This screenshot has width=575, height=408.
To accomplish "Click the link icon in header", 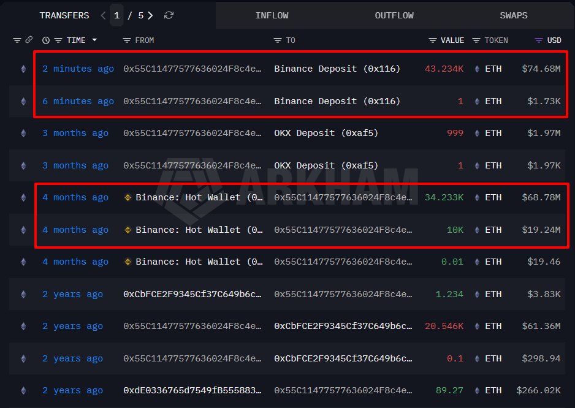I will click(x=29, y=40).
